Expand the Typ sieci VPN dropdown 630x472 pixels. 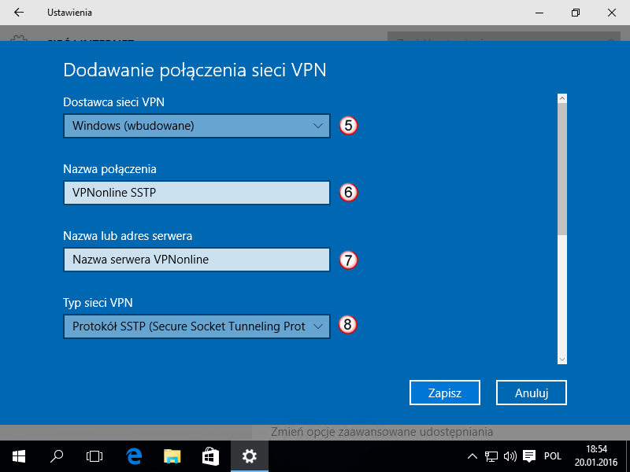tap(197, 326)
